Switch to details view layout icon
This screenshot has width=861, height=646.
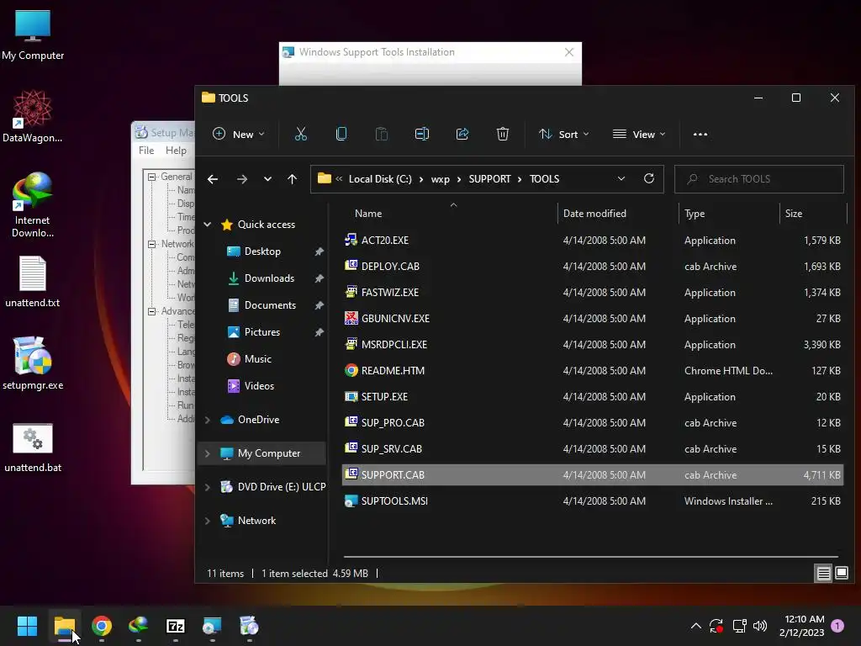coord(824,574)
